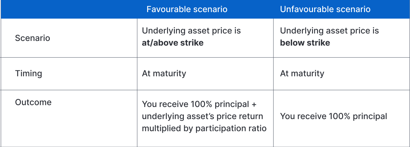Screen dimensions: 410x147
Task: Click the bold text at/above strike
Action: tap(173, 43)
